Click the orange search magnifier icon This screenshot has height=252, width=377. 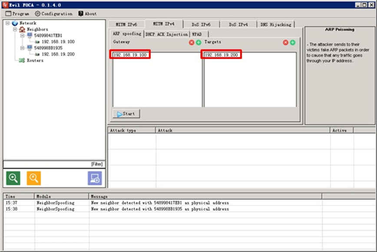coord(34,178)
